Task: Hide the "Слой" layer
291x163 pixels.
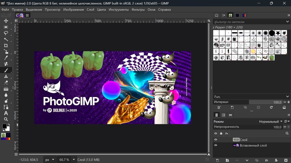Action: 216,140
